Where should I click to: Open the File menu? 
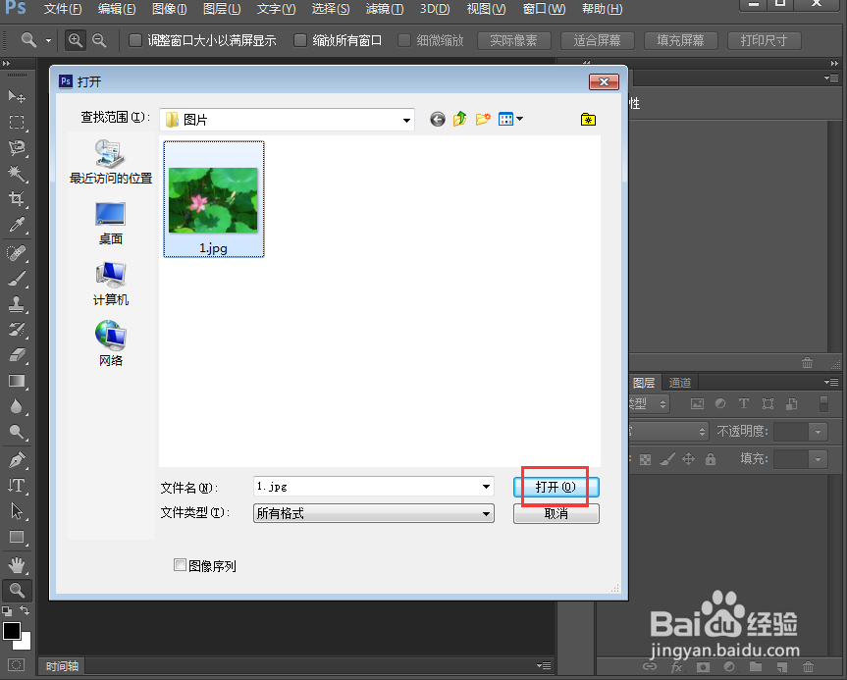(x=63, y=9)
